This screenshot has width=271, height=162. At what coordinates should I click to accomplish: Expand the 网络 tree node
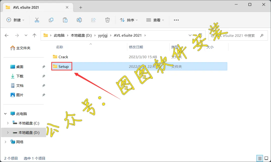[5, 142]
